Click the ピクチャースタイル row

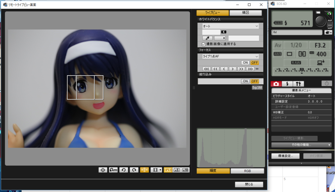pyautogui.click(x=301, y=96)
